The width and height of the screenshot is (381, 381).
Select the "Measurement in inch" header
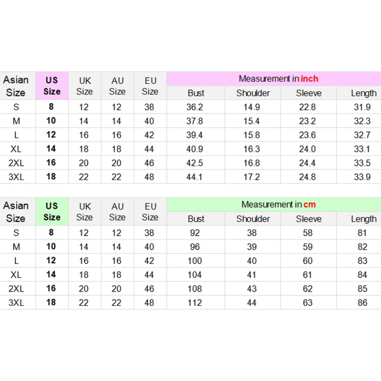278,79
